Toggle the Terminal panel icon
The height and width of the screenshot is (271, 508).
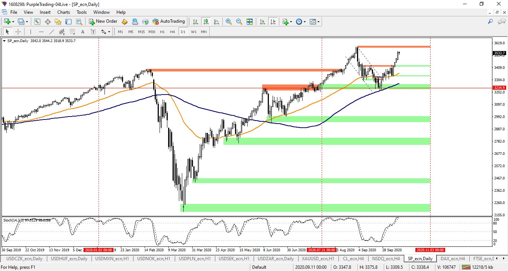68,22
